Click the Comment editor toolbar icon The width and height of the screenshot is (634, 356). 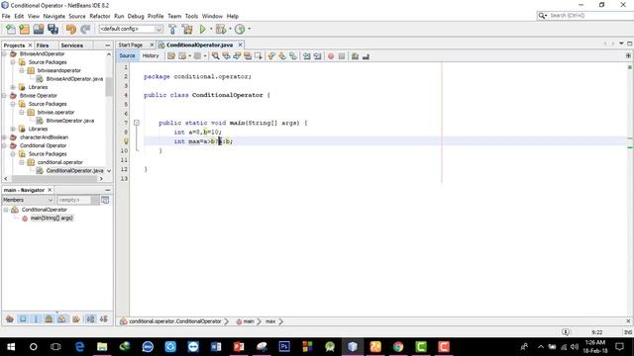(x=355, y=56)
